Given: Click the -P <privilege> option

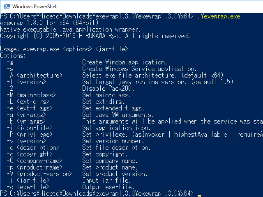Looking at the screenshot, I should [x=30, y=134].
